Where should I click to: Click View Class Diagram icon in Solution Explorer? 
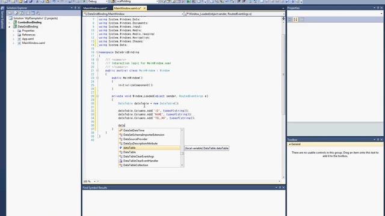(x=38, y=13)
